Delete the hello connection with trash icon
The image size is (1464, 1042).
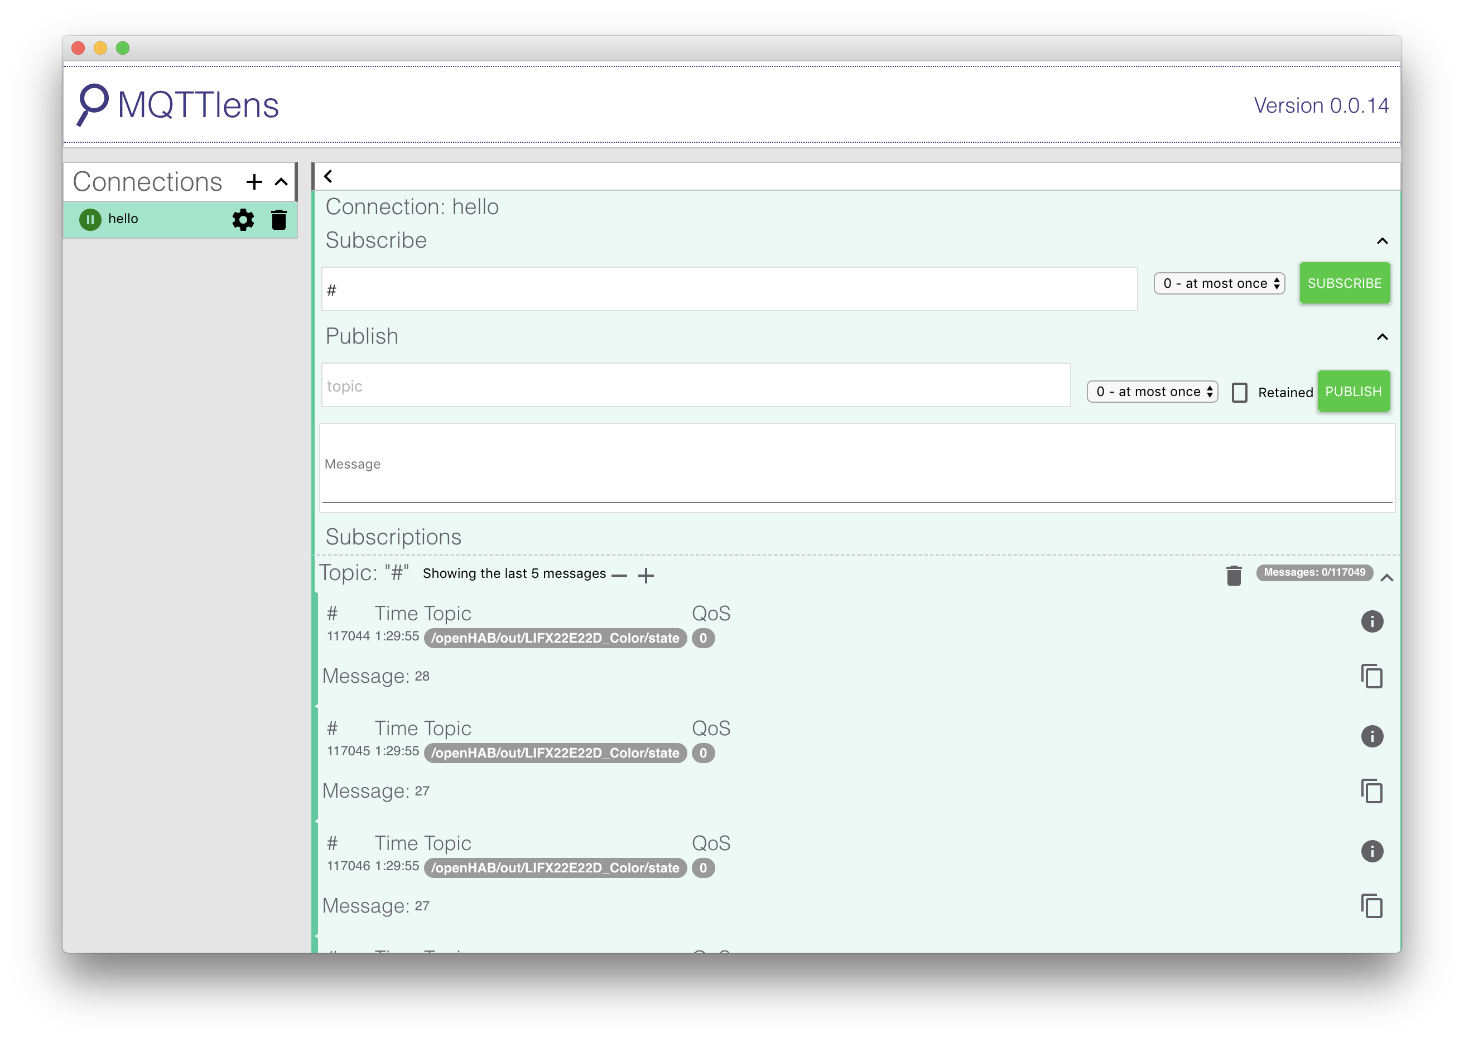point(278,220)
